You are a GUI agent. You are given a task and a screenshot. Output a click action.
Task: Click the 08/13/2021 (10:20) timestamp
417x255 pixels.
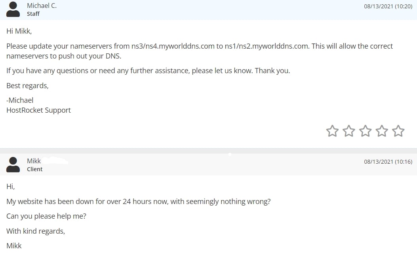tap(388, 6)
